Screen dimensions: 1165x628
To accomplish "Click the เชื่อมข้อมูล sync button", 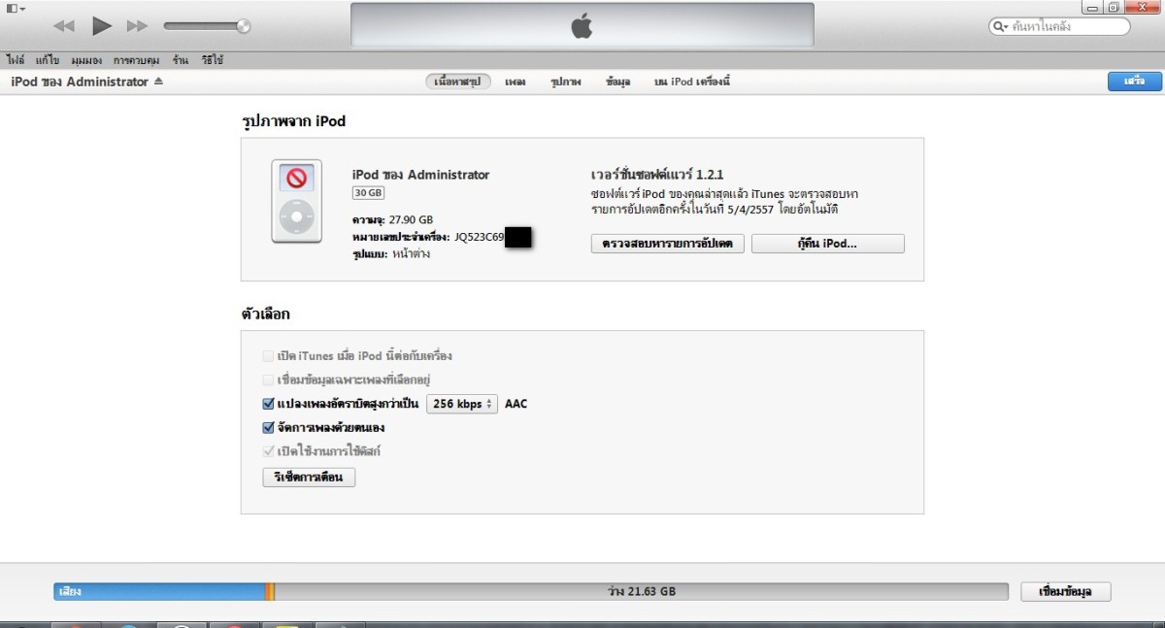I will point(1065,591).
